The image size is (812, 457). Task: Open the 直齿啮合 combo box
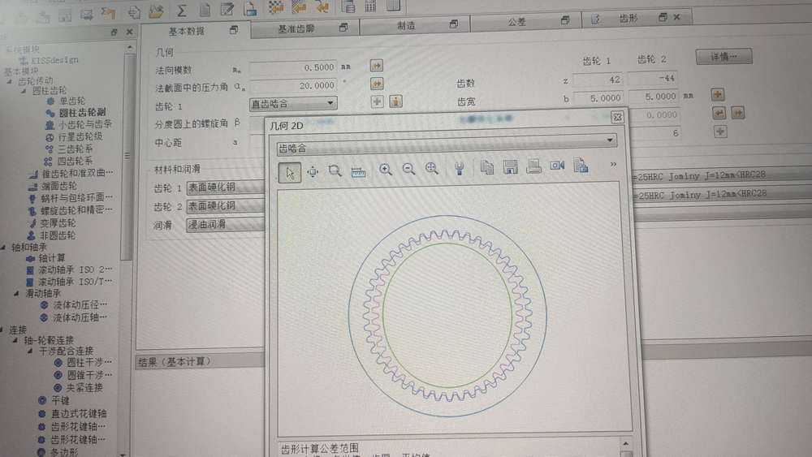pos(293,104)
